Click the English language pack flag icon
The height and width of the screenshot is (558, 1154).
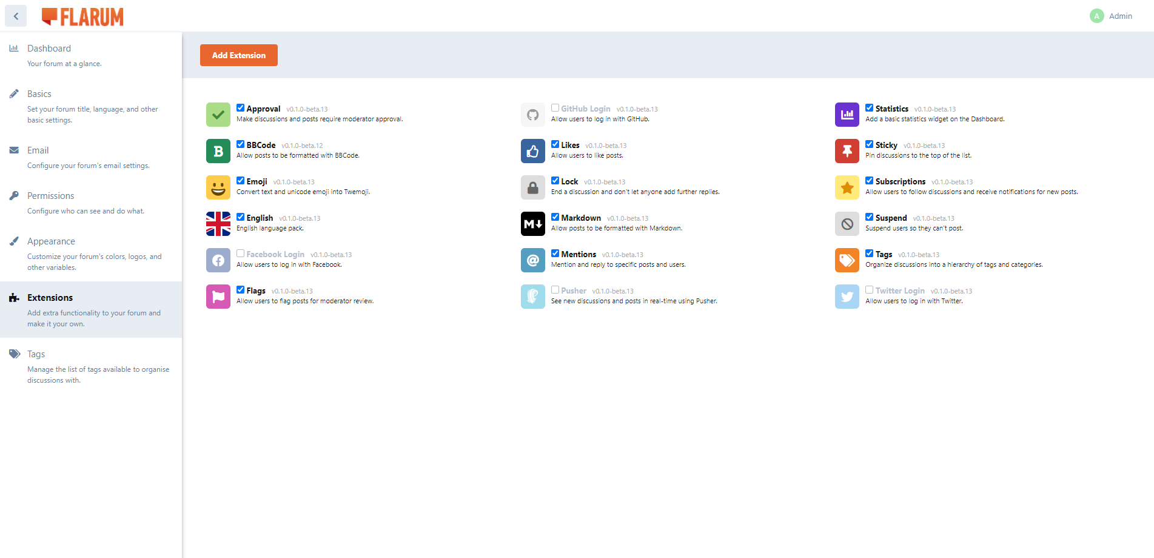tap(218, 224)
